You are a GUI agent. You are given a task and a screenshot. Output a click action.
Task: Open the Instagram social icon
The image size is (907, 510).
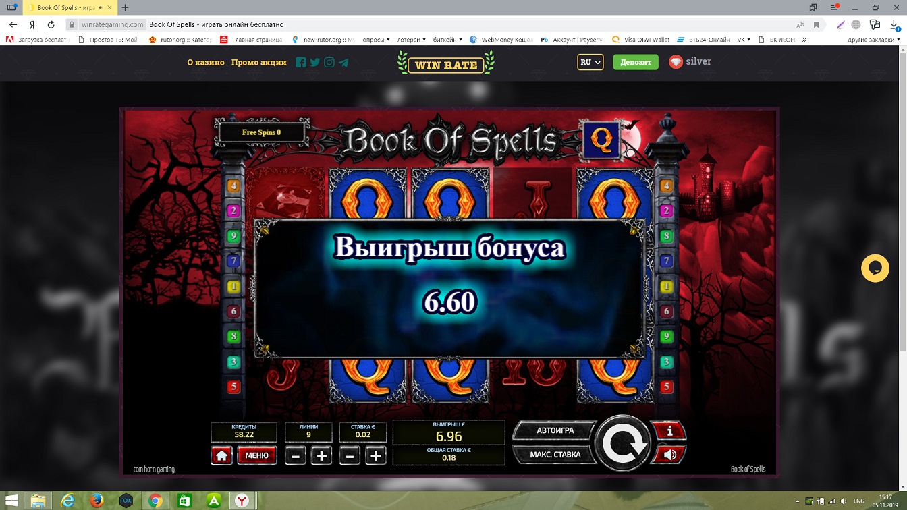click(329, 63)
